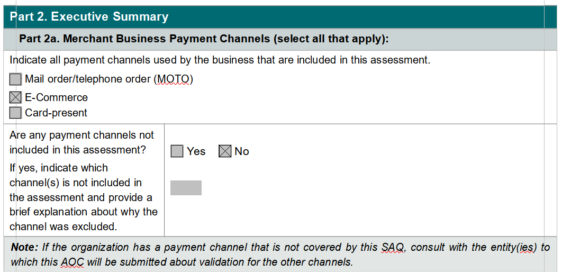Click the gray excluded-channel text field
Viewport: 562px width, 272px height.
pos(186,188)
